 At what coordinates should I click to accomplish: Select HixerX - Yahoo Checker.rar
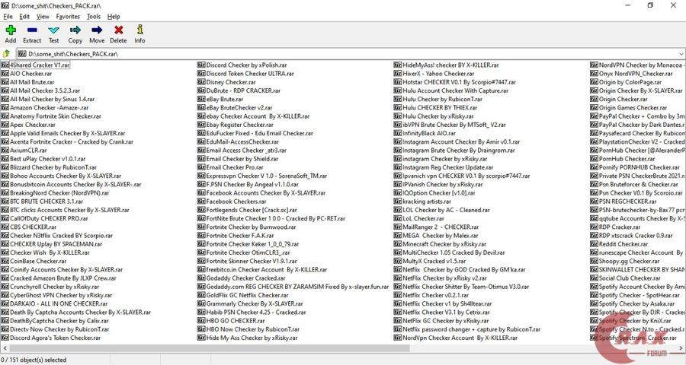click(x=438, y=73)
